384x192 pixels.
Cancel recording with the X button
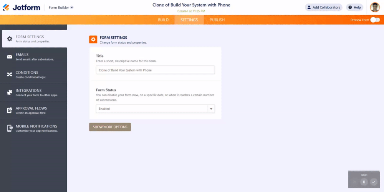(354, 182)
